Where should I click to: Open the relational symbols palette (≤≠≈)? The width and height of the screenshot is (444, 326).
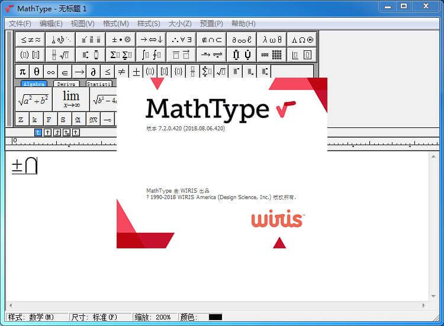click(31, 40)
